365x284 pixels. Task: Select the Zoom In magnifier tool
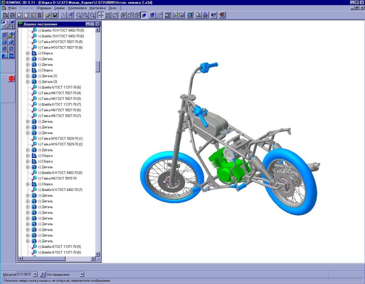[x=86, y=16]
